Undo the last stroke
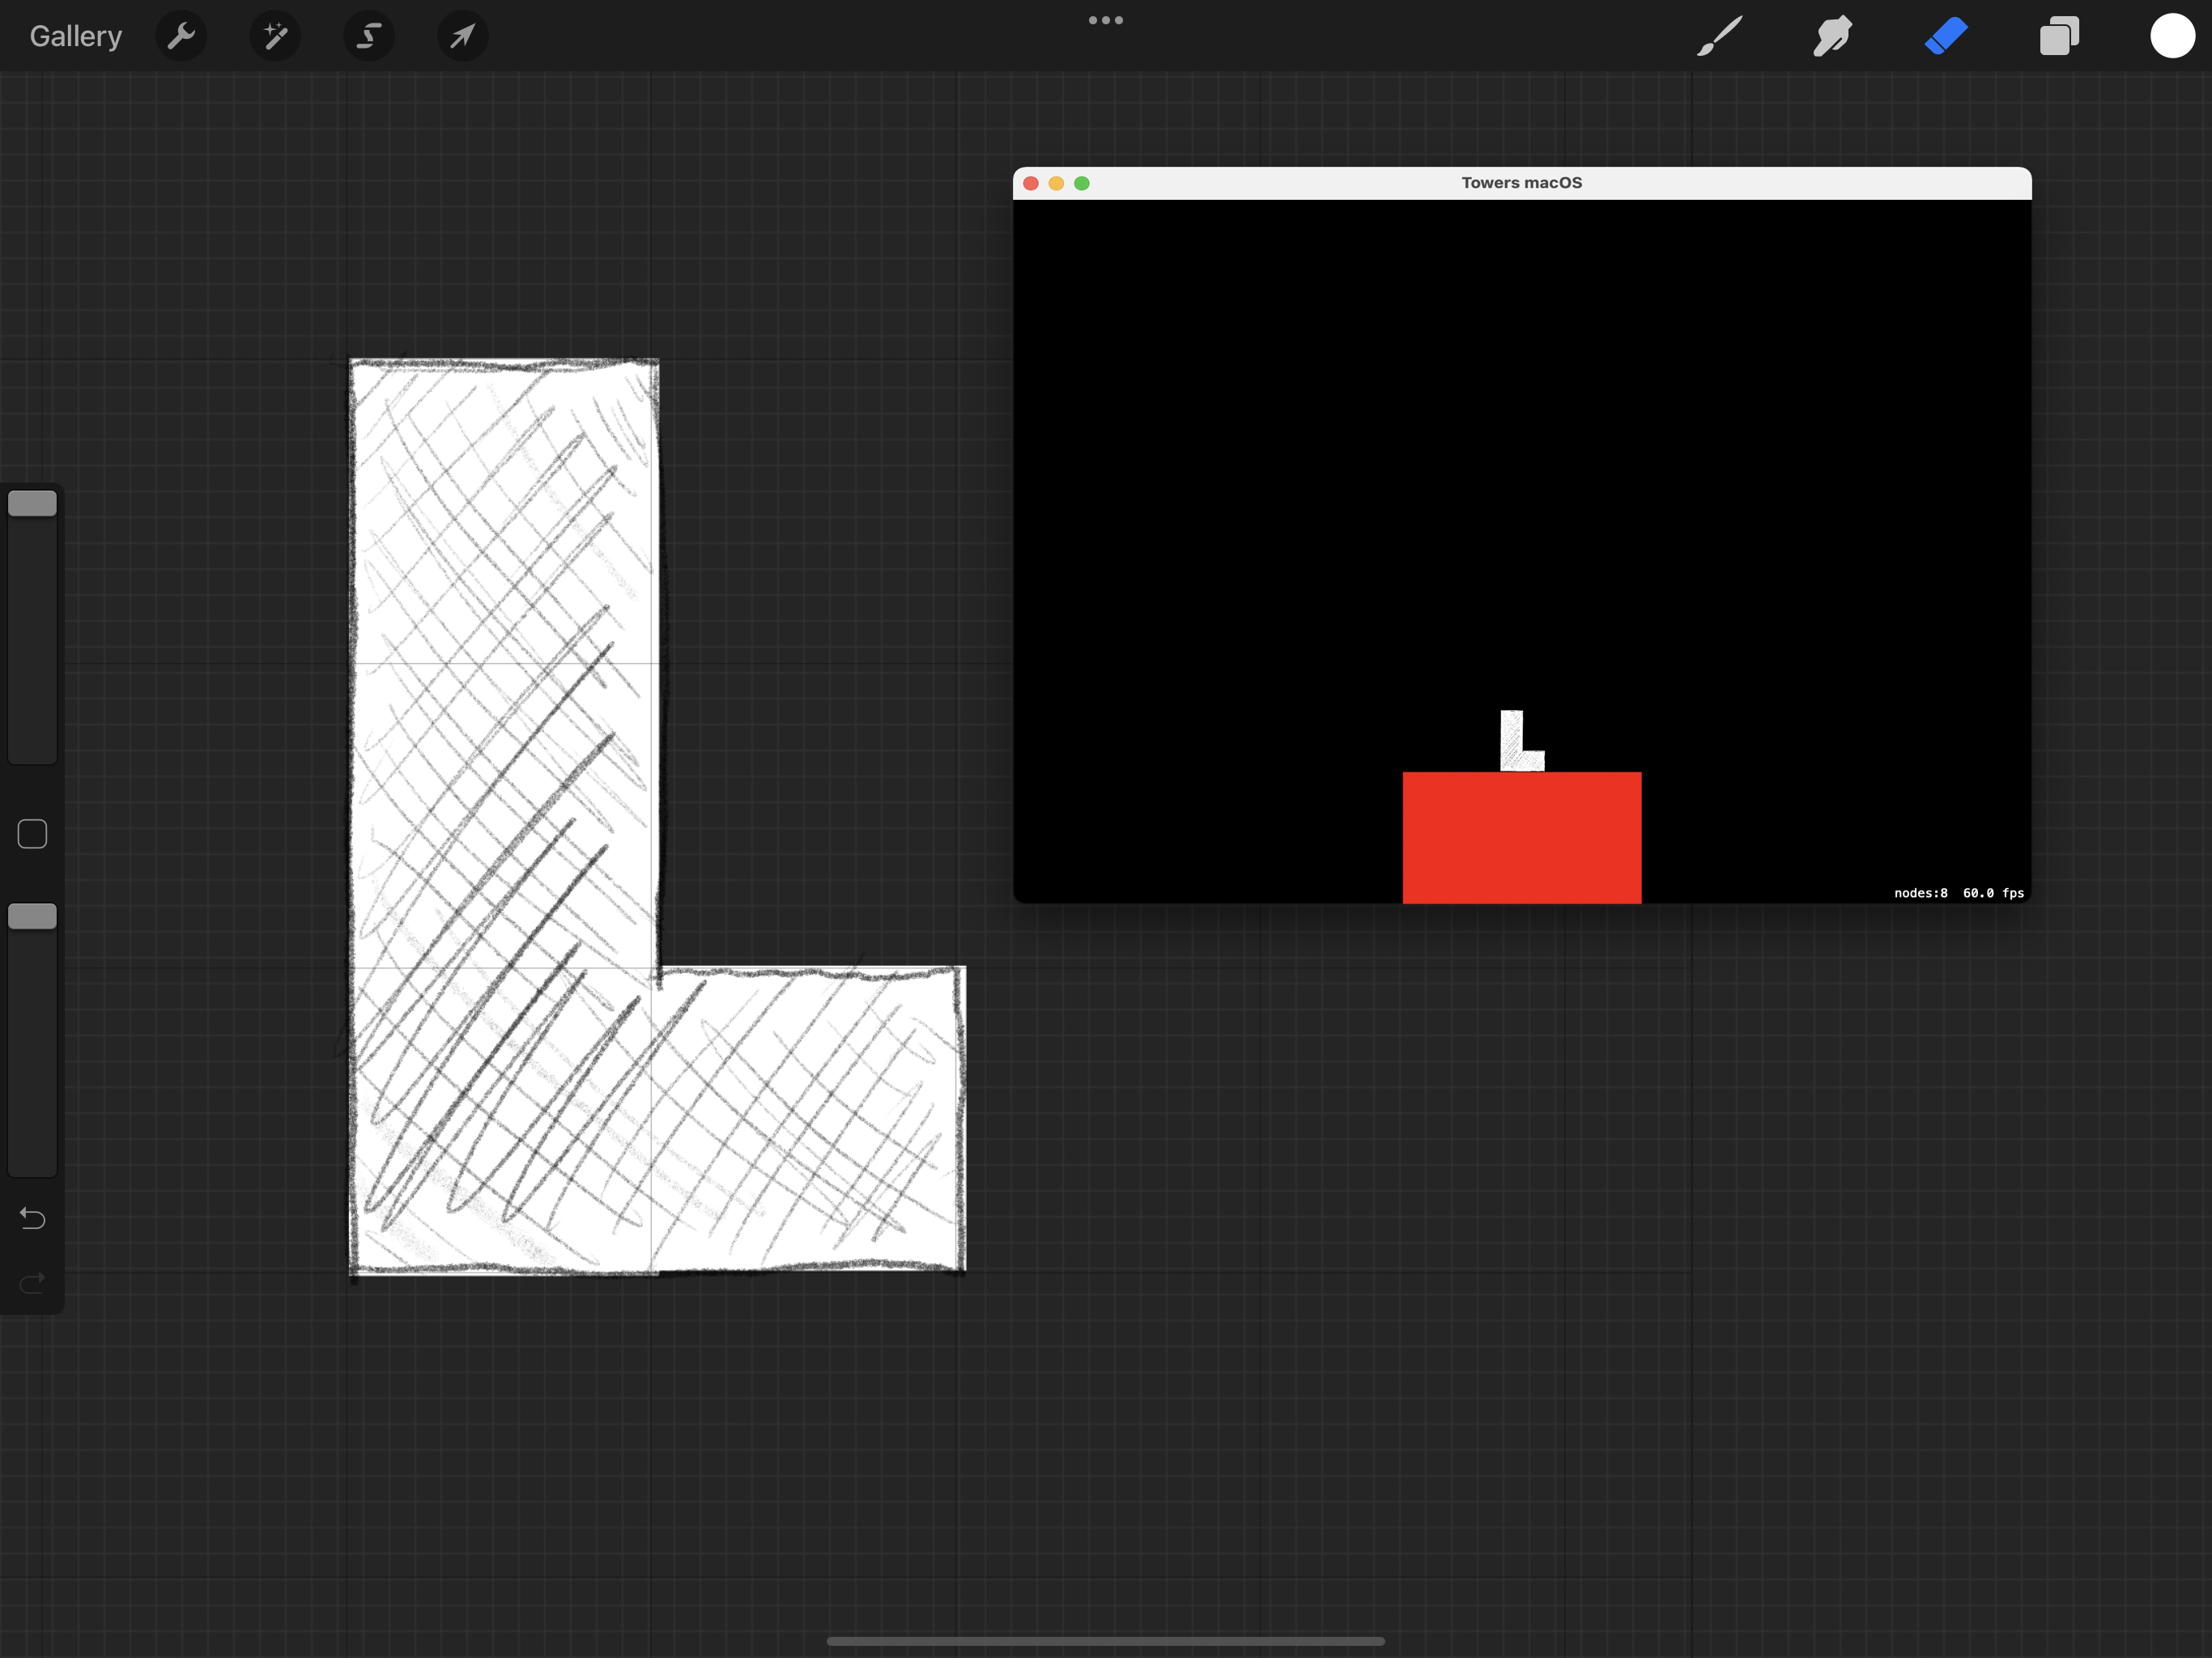 [x=32, y=1218]
